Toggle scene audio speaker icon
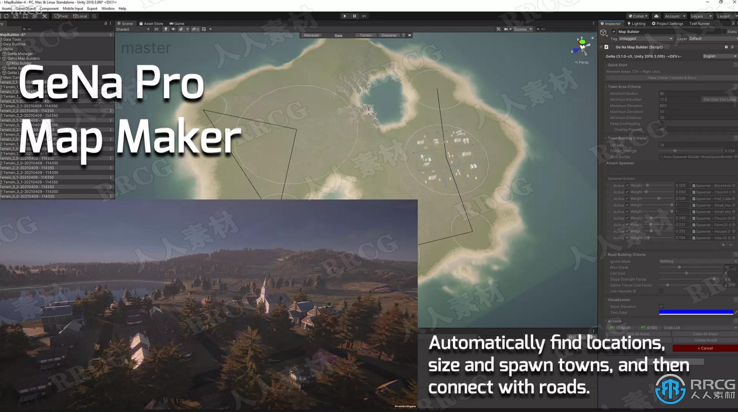Screen dimensions: 738x412 (173, 29)
